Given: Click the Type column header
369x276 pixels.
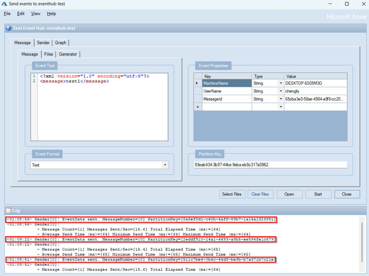Looking at the screenshot, I should tap(268, 76).
